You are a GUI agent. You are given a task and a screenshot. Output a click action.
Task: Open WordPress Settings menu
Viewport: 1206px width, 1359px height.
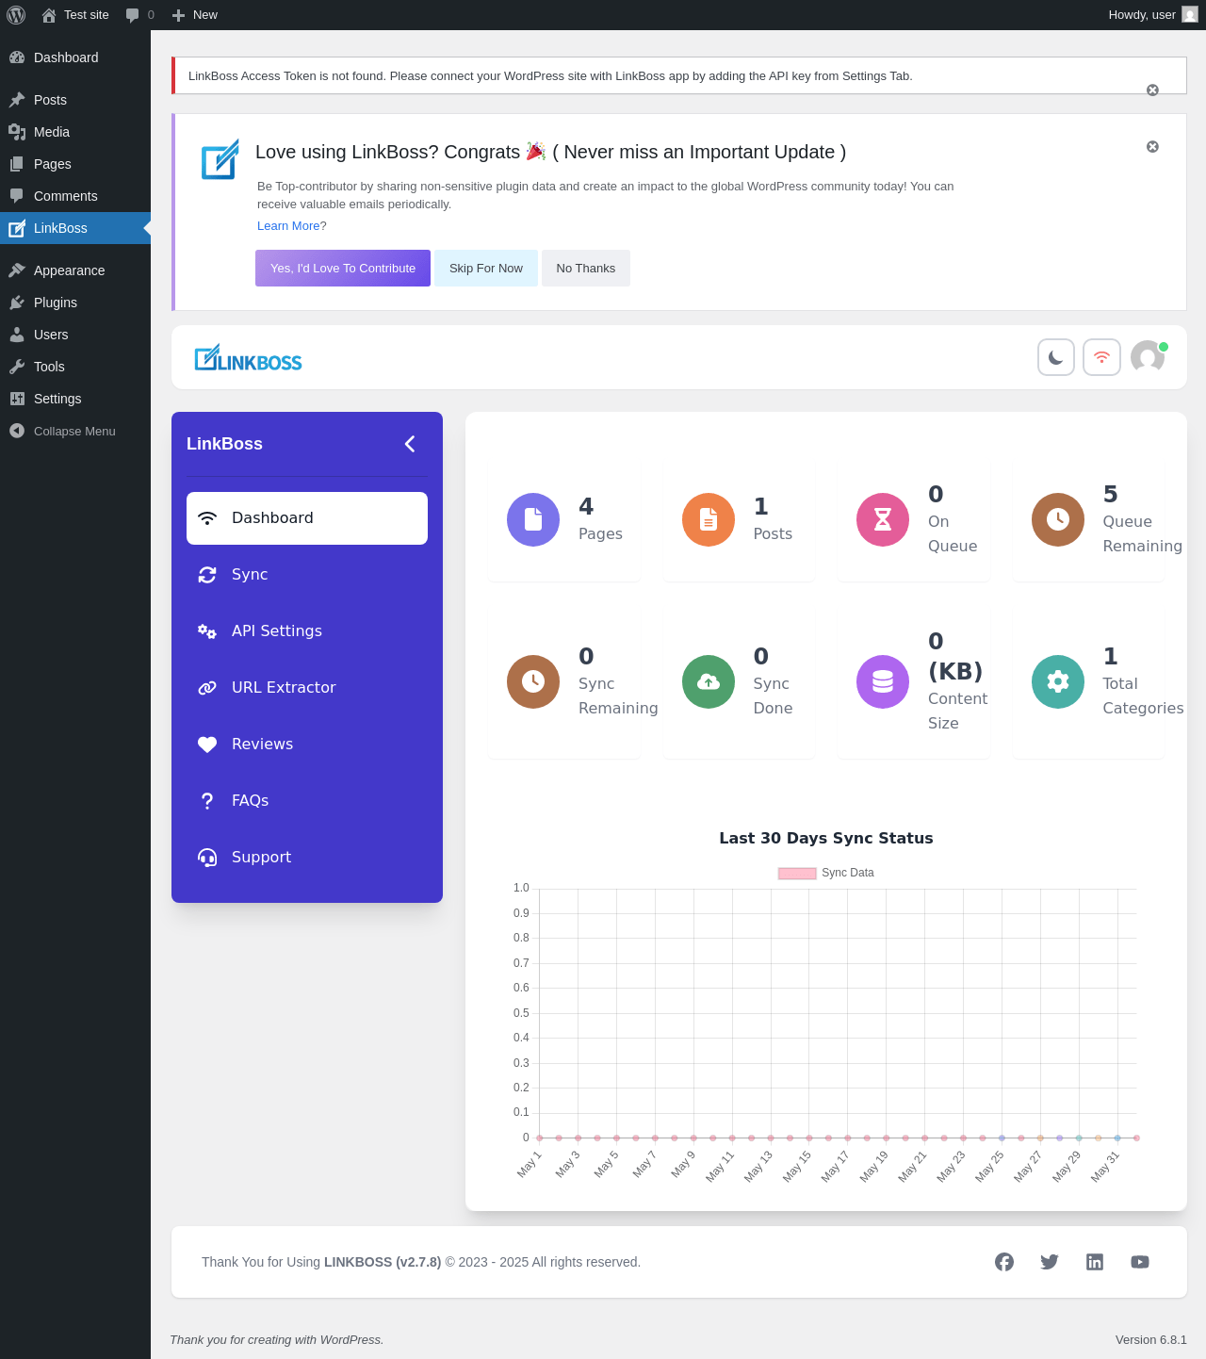pyautogui.click(x=75, y=399)
